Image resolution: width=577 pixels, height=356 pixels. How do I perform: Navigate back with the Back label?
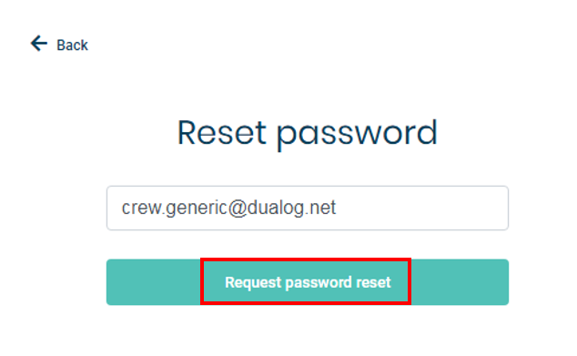pyautogui.click(x=72, y=46)
